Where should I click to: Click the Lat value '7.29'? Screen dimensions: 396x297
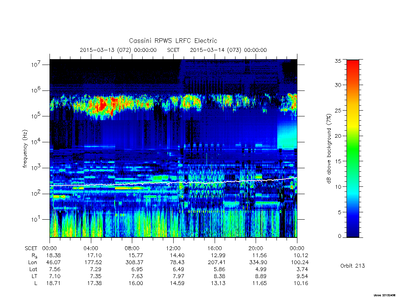(96, 269)
